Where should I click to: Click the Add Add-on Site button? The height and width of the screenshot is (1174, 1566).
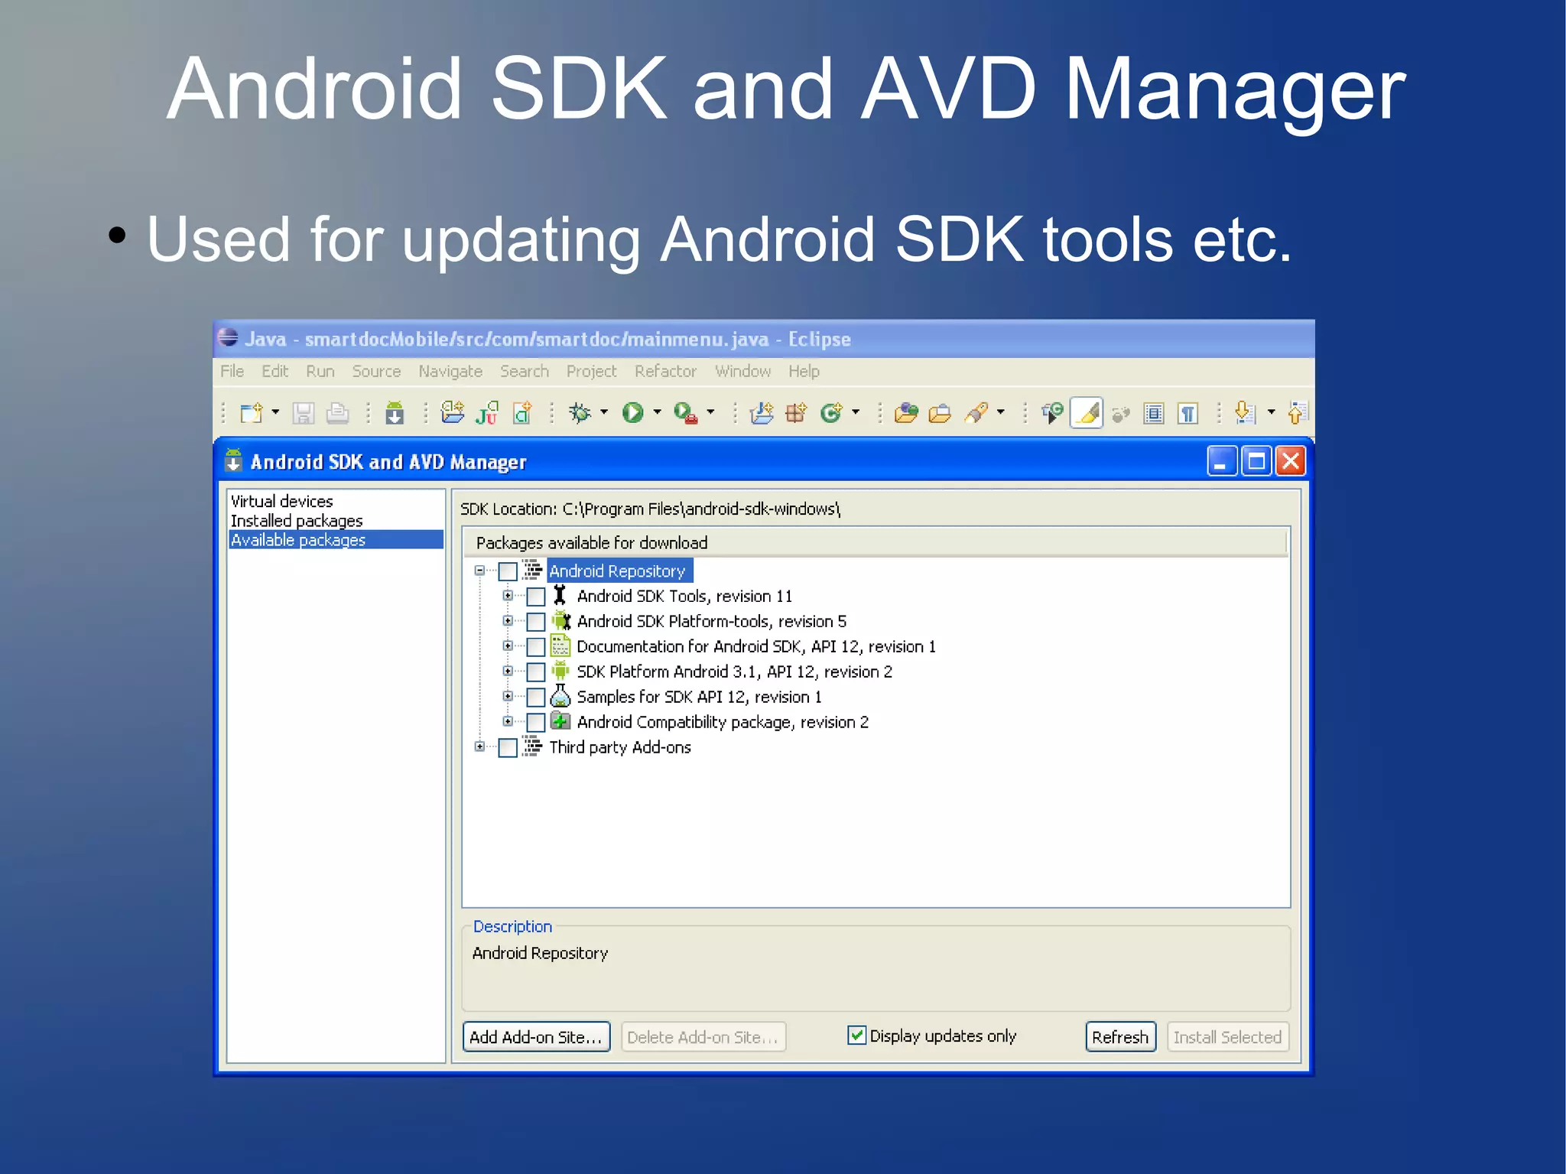point(536,1037)
